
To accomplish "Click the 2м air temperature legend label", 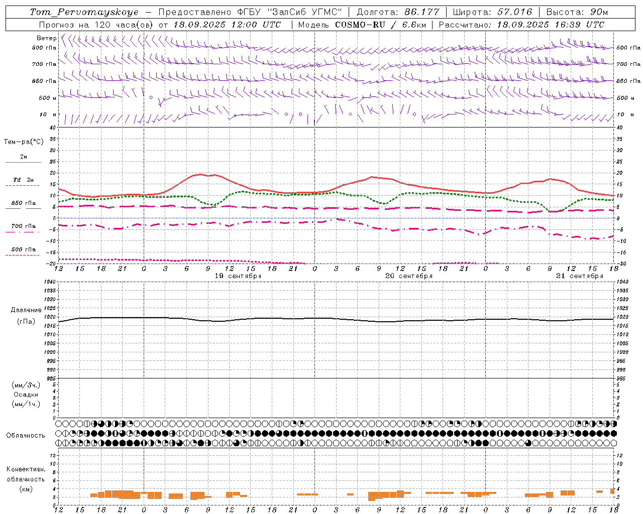I will tap(24, 157).
